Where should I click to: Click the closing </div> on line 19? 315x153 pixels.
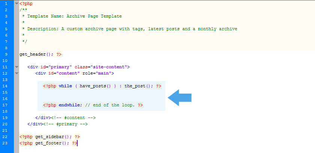click(x=43, y=118)
